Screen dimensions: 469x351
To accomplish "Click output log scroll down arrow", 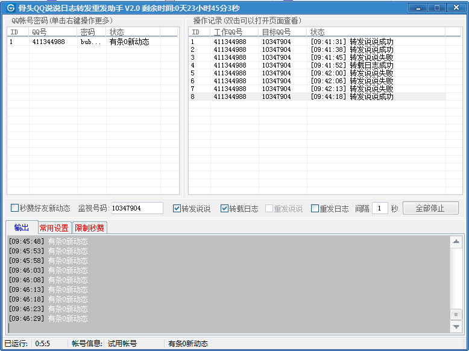I will pos(456,327).
